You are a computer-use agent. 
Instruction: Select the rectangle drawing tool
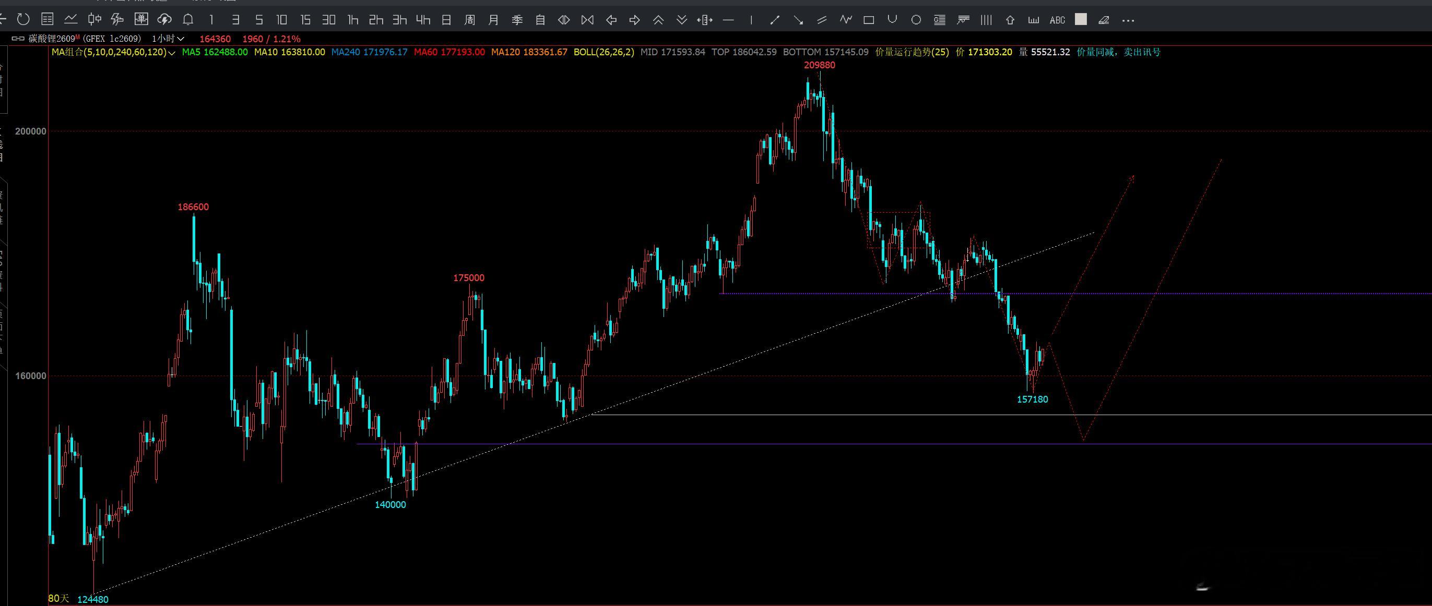869,20
